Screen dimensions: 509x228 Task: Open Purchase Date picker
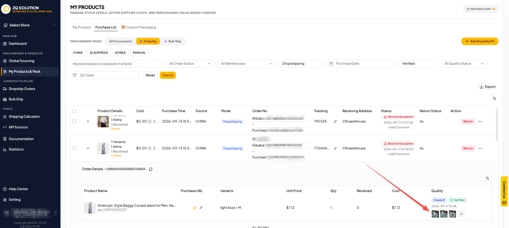[x=361, y=64]
